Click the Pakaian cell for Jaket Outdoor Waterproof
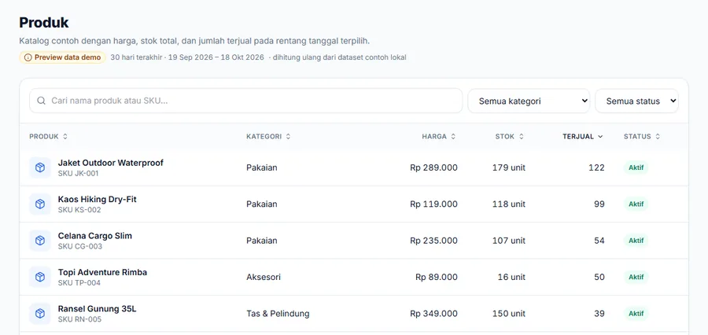Screen dimensions: 708x335 pyautogui.click(x=261, y=167)
